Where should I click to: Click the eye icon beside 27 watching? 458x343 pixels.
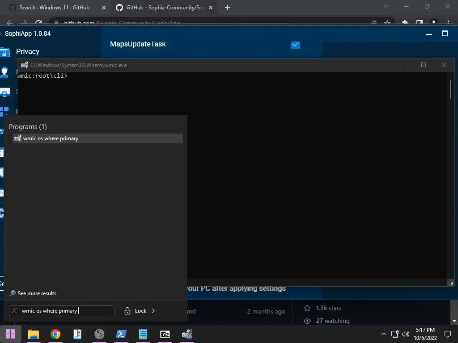[x=307, y=321]
